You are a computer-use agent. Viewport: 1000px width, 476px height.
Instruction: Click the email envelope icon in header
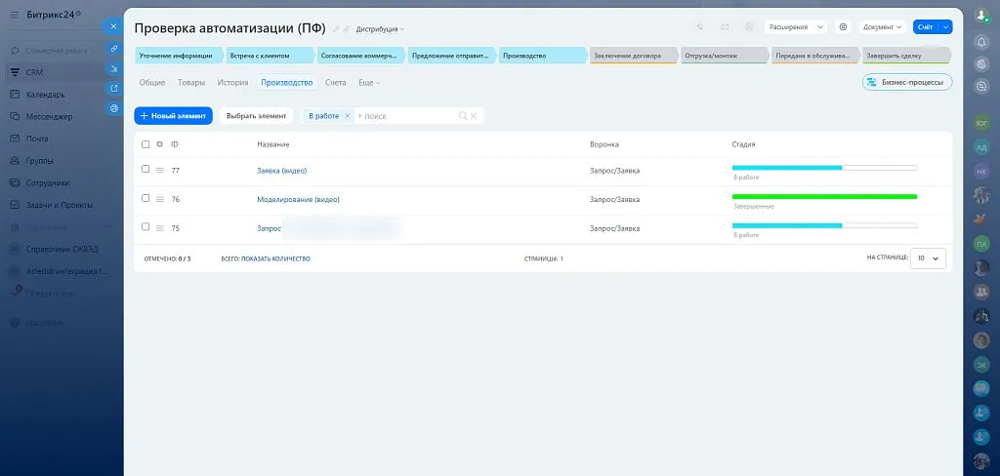coord(725,26)
